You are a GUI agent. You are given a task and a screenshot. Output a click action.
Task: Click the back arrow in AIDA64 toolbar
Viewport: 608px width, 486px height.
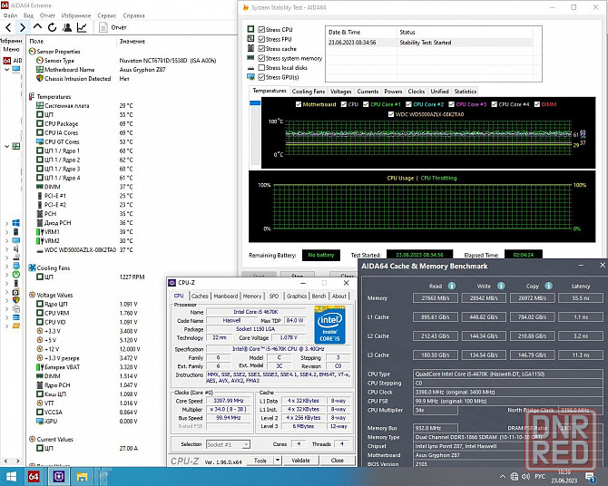click(x=9, y=28)
